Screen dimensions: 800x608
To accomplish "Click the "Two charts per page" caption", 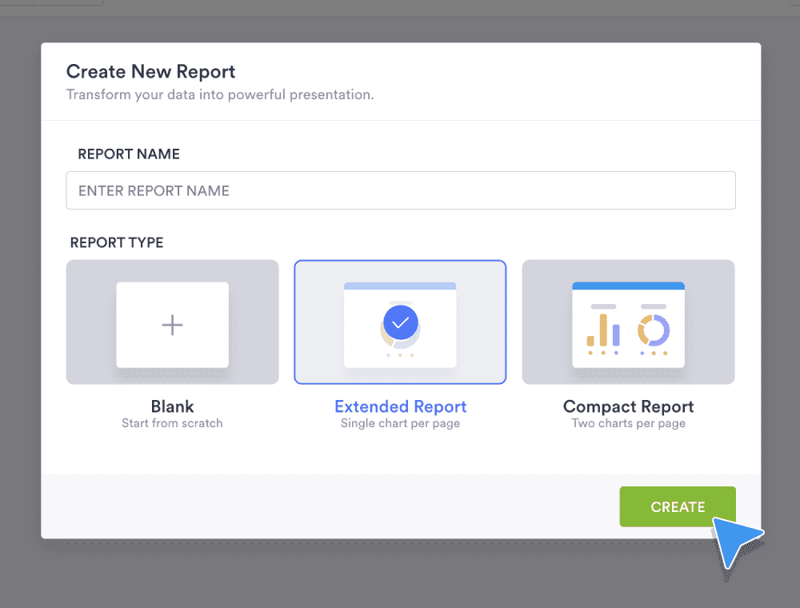I will click(628, 423).
